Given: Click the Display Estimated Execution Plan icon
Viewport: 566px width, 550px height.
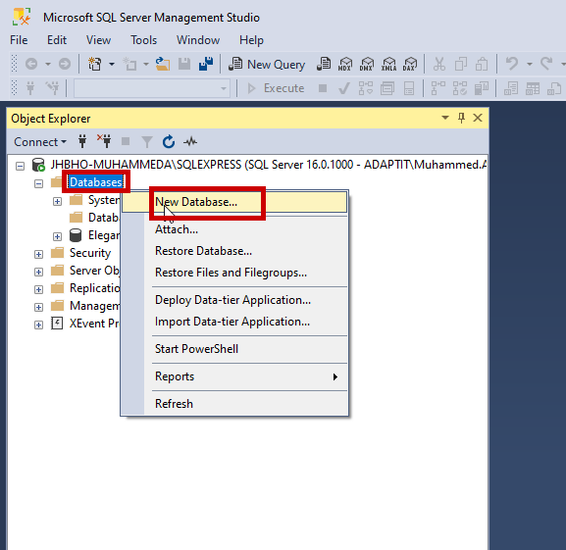Looking at the screenshot, I should (x=366, y=88).
